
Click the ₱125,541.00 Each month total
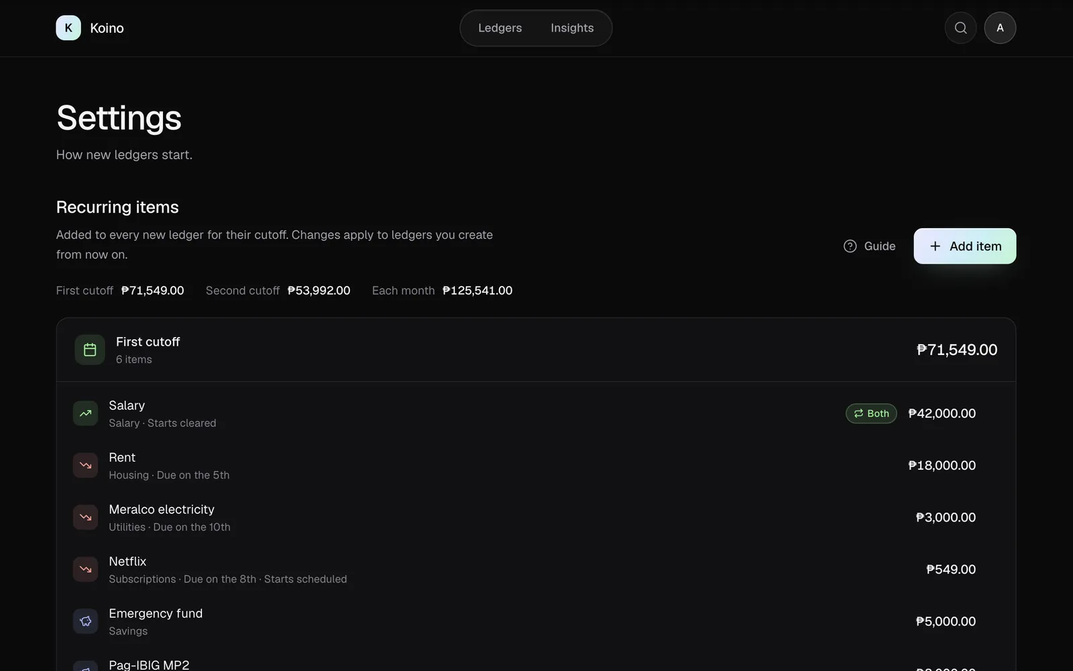click(477, 291)
